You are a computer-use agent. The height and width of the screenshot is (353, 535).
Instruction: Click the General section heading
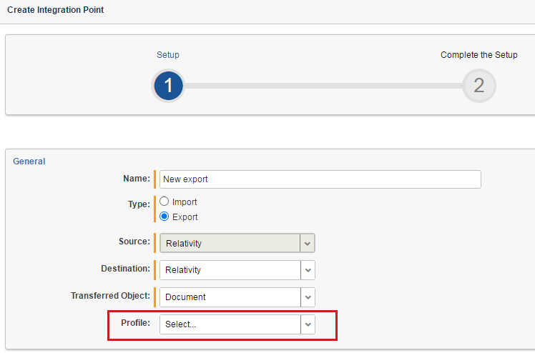[x=29, y=161]
